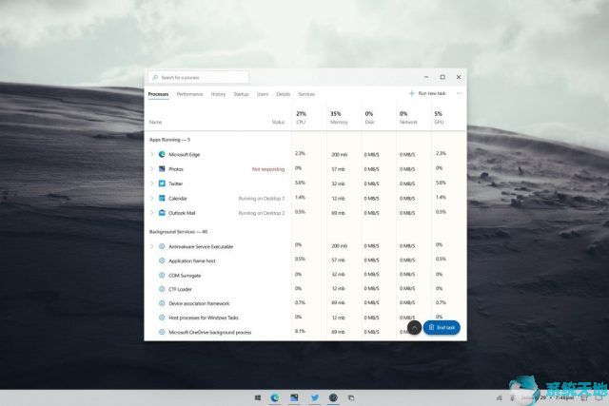This screenshot has width=609, height=406.
Task: Click the Calendar process icon
Action: (162, 199)
